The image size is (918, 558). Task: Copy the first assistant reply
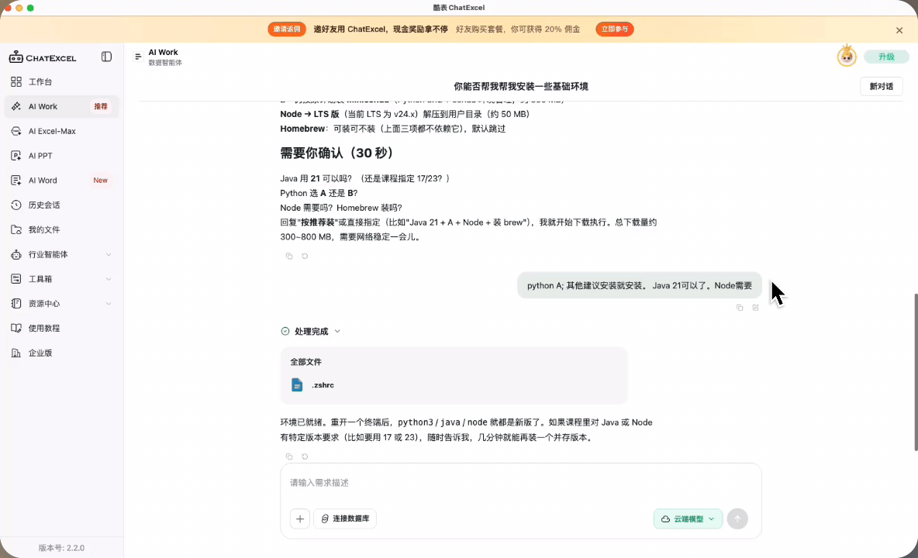[x=289, y=257]
